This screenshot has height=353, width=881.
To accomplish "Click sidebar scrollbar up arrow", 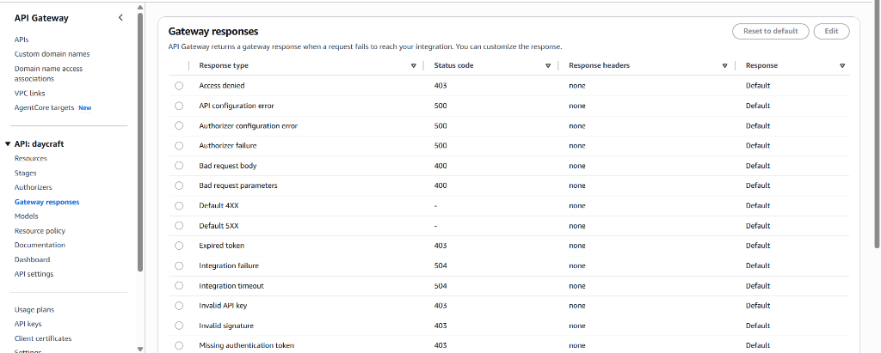I will 140,8.
